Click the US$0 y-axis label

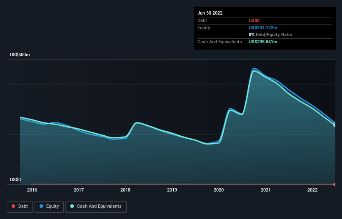15,179
